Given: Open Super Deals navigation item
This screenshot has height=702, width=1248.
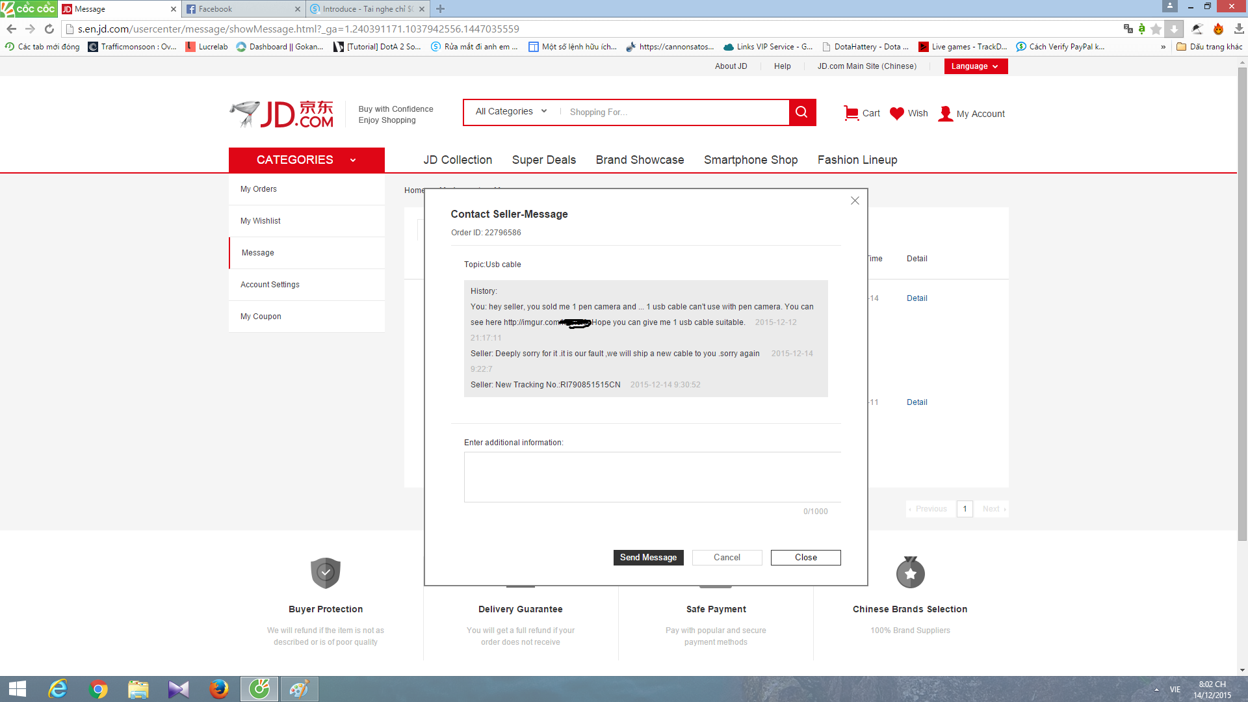Looking at the screenshot, I should click(x=543, y=160).
